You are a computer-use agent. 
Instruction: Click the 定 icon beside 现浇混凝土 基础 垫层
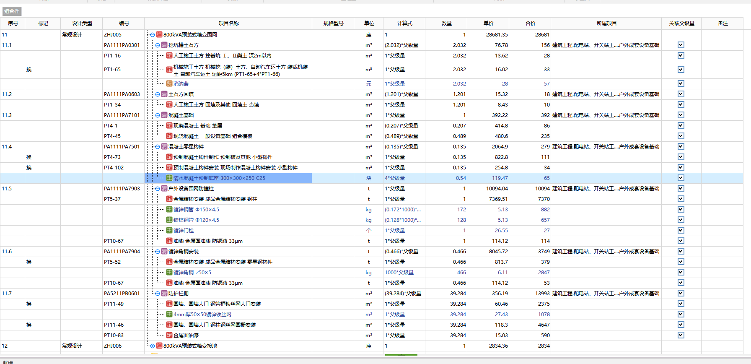click(169, 126)
